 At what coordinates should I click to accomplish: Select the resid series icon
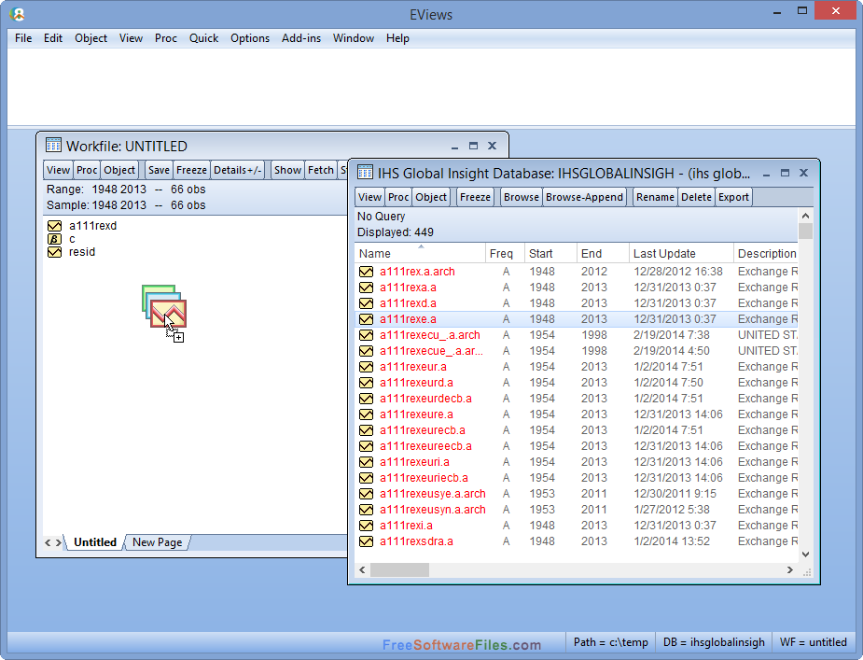point(54,252)
